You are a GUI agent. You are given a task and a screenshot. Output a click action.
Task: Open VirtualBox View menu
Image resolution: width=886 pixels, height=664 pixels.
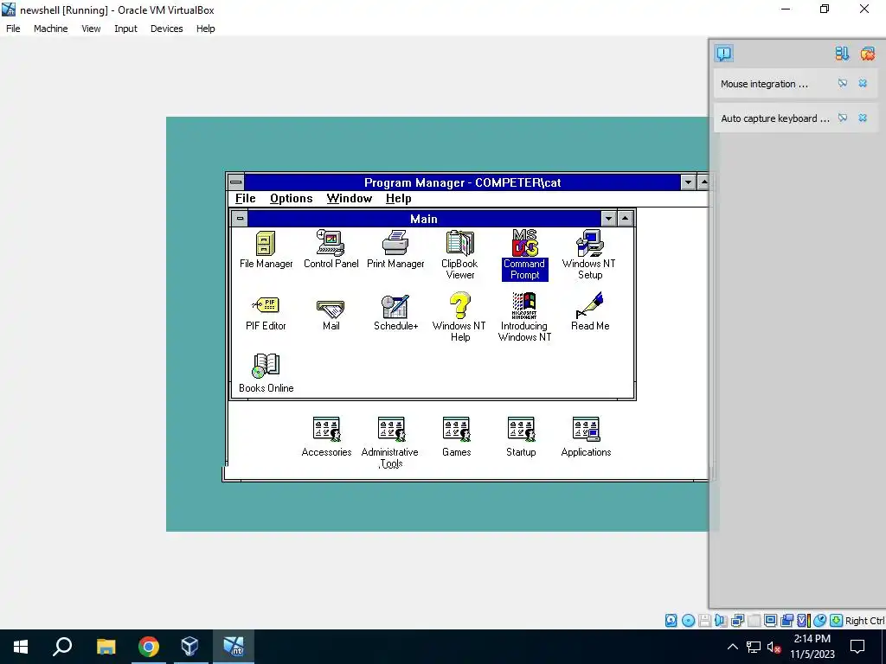91,29
